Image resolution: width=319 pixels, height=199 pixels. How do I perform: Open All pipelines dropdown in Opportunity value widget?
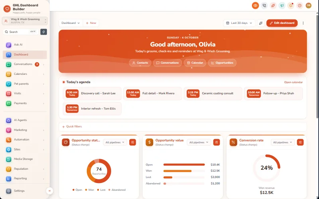coord(199,142)
